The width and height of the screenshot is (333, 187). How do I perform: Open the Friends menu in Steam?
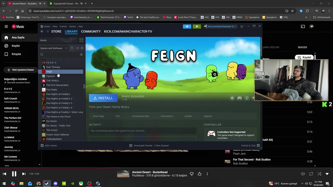point(63,26)
